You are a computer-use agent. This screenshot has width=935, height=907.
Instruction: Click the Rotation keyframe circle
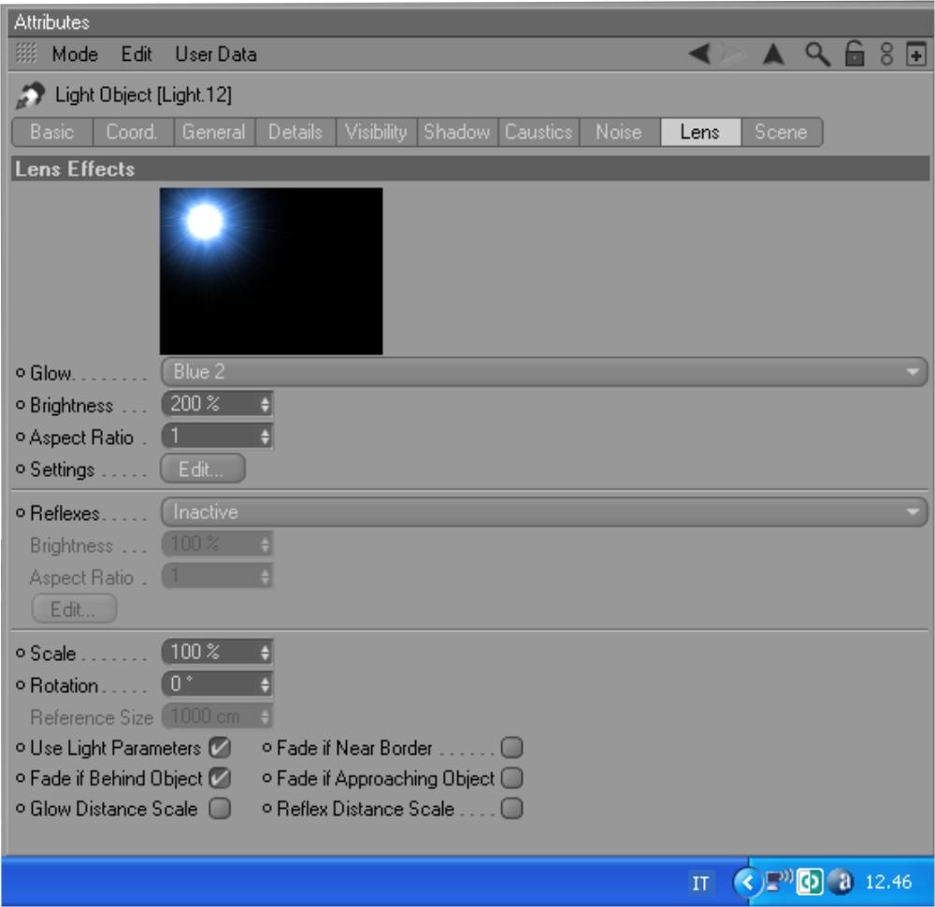[x=21, y=685]
